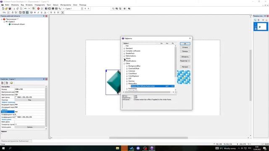The height and width of the screenshot is (151, 269).
Task: Click the Помощь button in dialog
Action: coord(185,51)
